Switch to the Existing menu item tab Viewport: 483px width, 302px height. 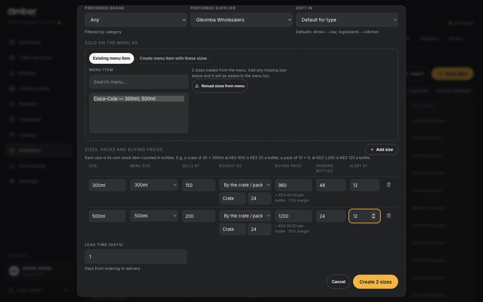(x=111, y=58)
